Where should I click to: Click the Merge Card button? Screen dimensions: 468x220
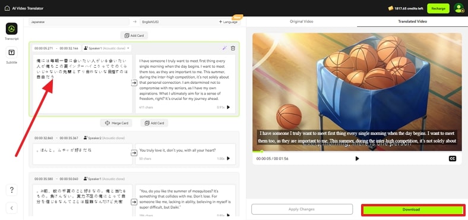[116, 123]
